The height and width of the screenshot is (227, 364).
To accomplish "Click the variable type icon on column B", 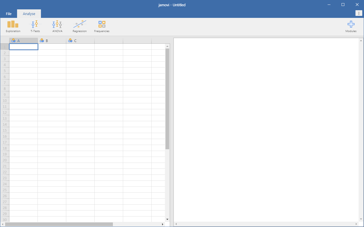I will pos(42,40).
